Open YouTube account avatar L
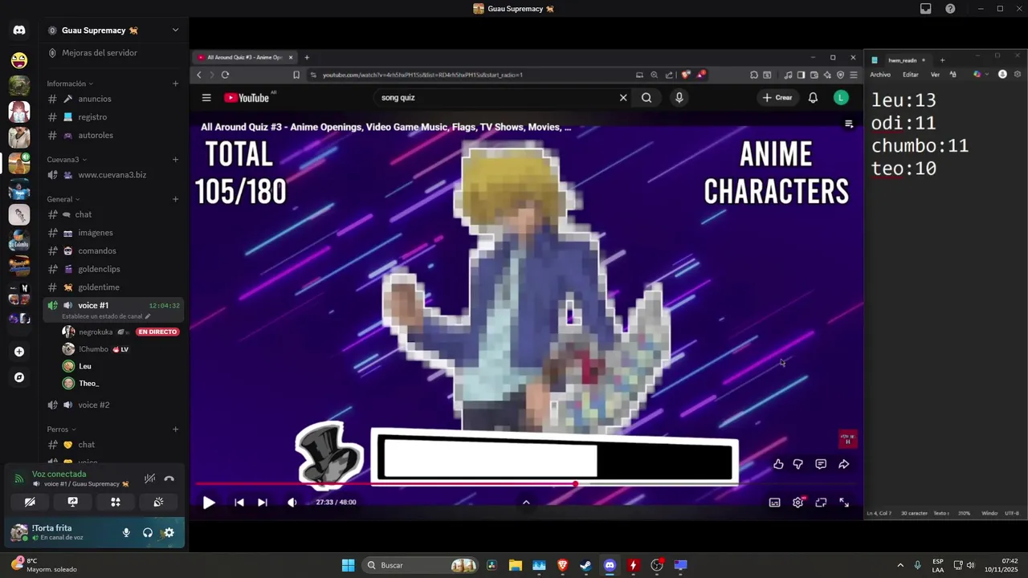 (x=841, y=98)
